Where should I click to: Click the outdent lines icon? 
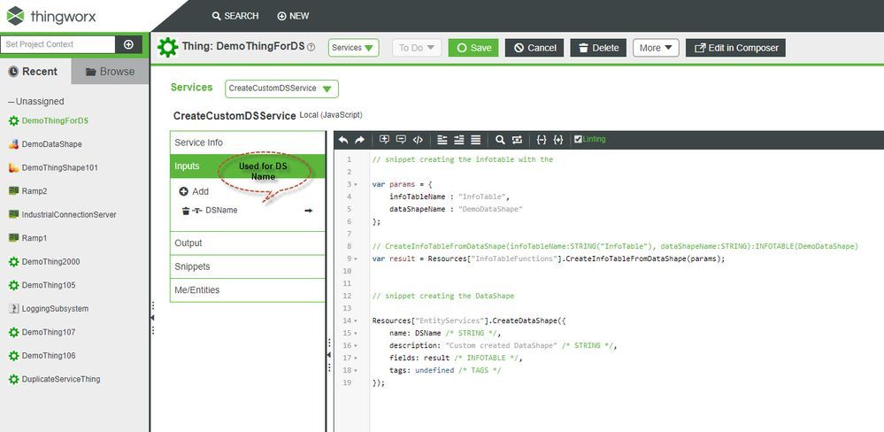click(442, 140)
